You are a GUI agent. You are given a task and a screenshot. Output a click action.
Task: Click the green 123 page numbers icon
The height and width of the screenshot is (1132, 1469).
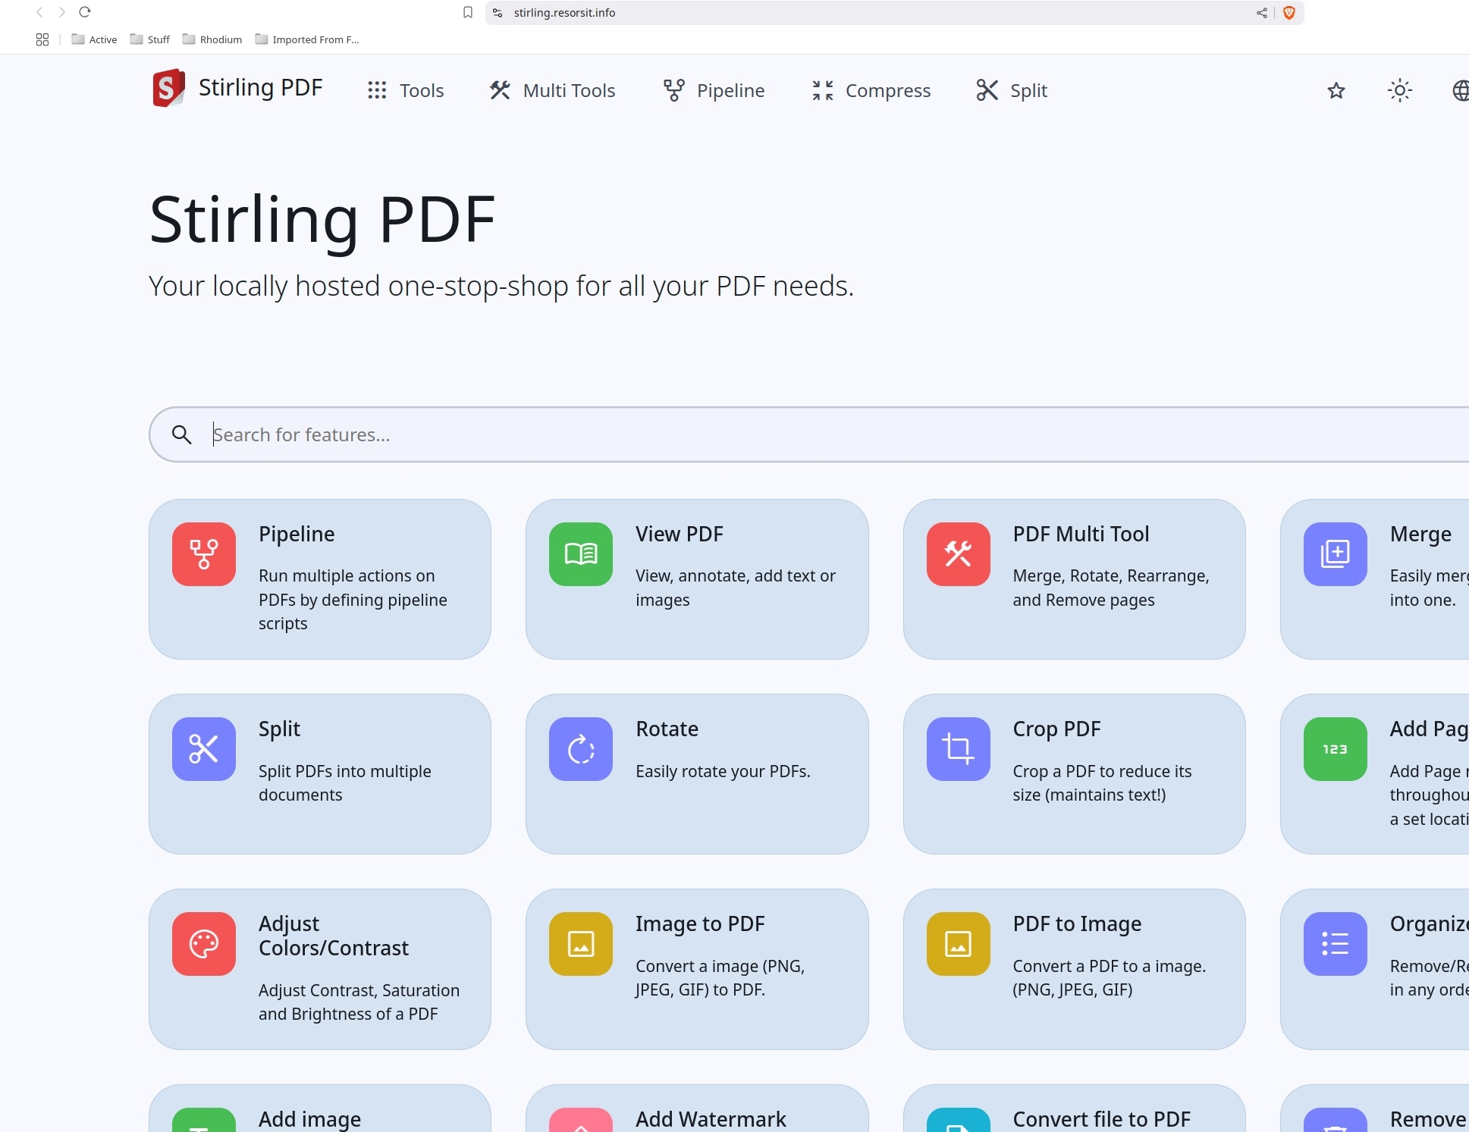[x=1336, y=749]
